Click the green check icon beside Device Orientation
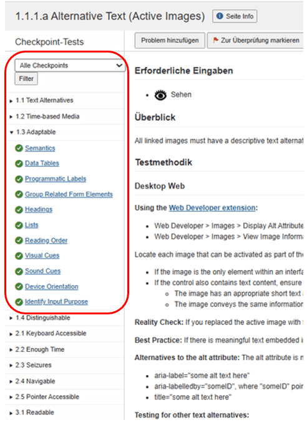This screenshot has width=307, height=430. click(19, 287)
